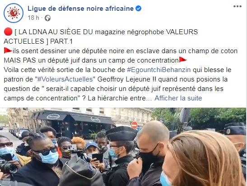Click the globe public audience icon
Viewport: 247px width, 186px height.
point(47,18)
